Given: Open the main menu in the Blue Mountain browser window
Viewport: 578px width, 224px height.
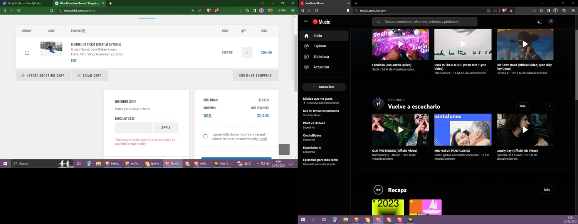Looking at the screenshot, I should [x=293, y=10].
